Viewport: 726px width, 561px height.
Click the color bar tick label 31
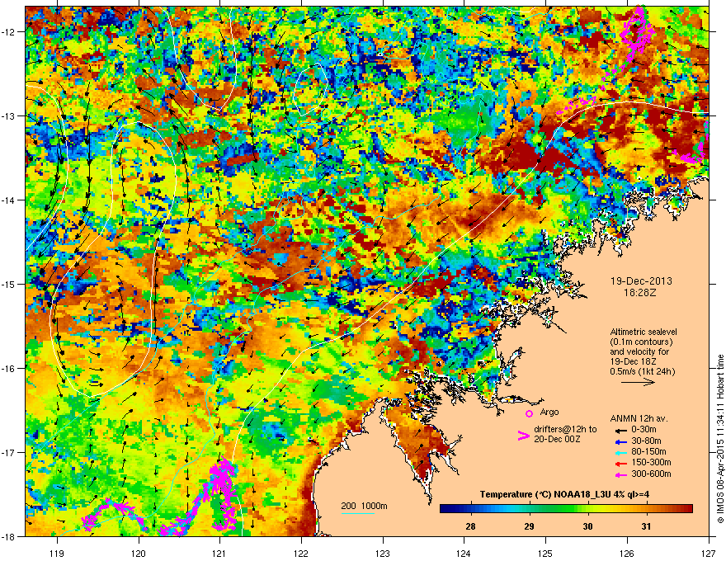[x=646, y=526]
